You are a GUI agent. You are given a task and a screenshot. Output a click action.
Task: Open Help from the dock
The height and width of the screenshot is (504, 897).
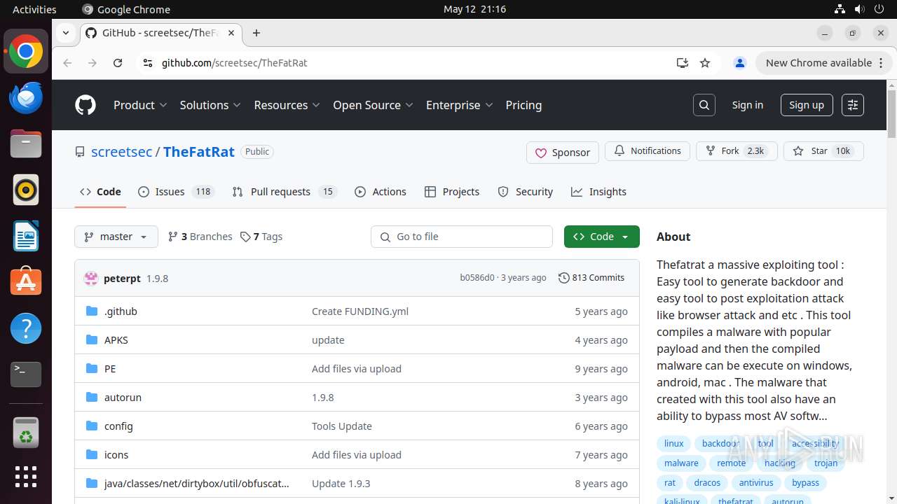(26, 328)
